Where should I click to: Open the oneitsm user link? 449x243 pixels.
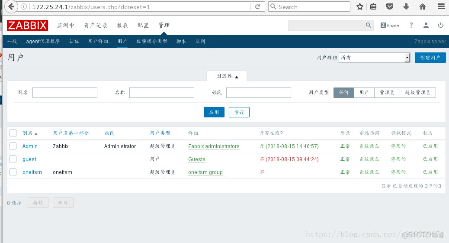pyautogui.click(x=32, y=172)
